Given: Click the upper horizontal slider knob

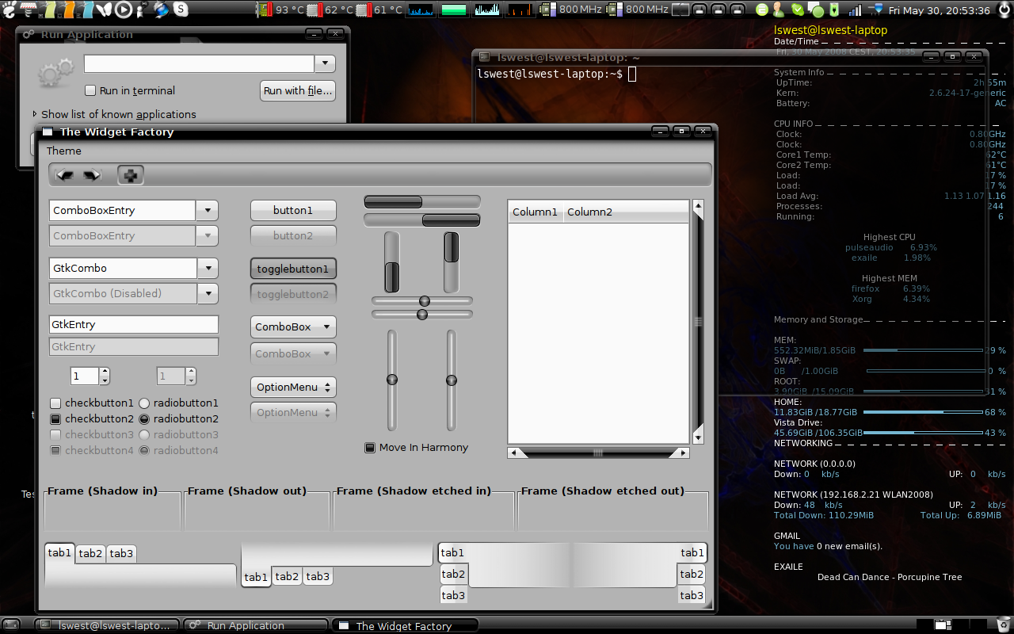Looking at the screenshot, I should (x=425, y=300).
